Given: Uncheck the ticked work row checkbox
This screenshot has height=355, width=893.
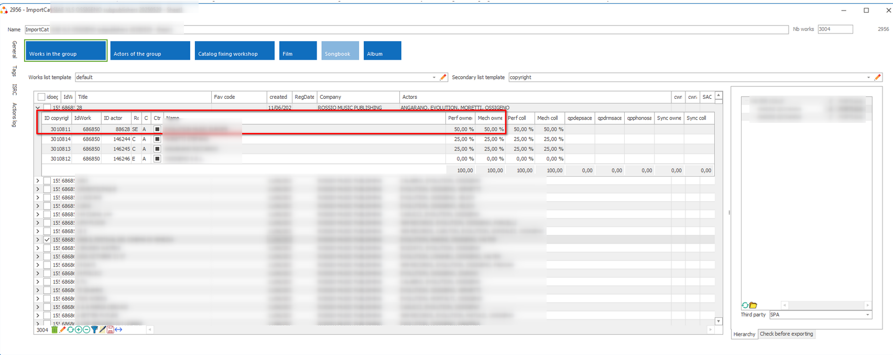Looking at the screenshot, I should [x=47, y=240].
